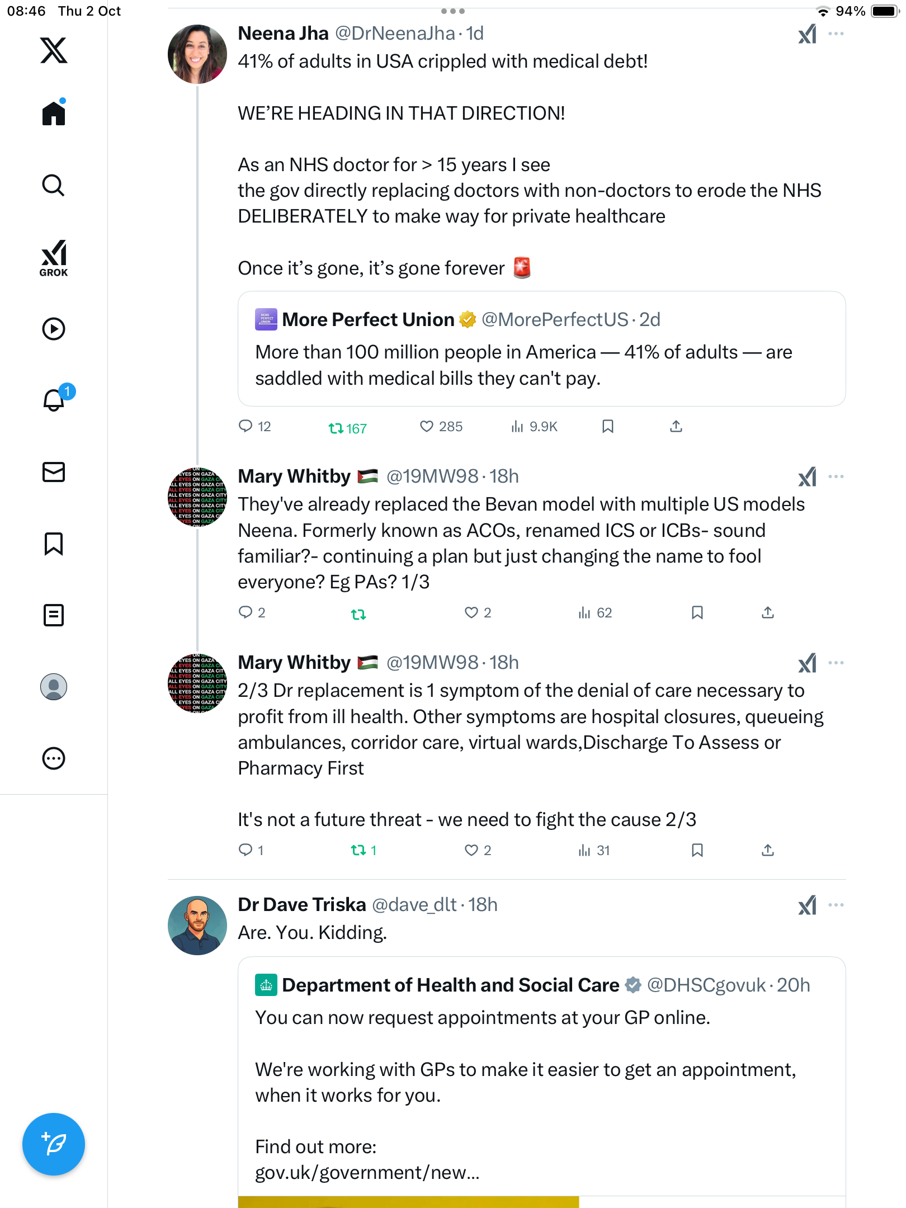Open the Search page
This screenshot has height=1208, width=906.
(x=54, y=185)
